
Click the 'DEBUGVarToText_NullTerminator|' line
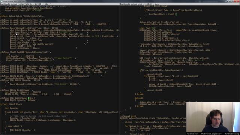(x=162, y=34)
